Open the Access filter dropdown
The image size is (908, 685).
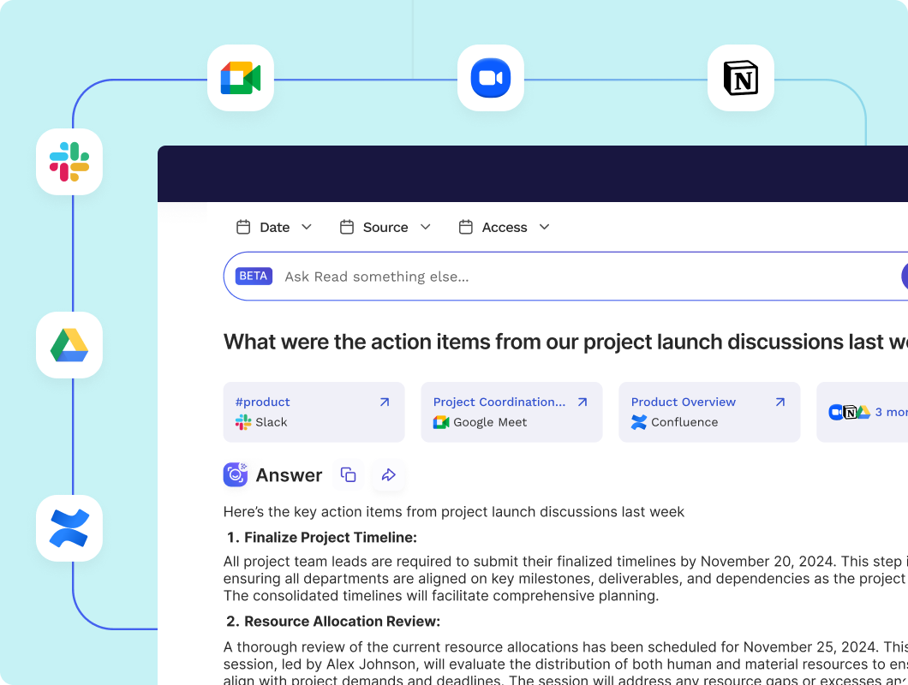(504, 227)
